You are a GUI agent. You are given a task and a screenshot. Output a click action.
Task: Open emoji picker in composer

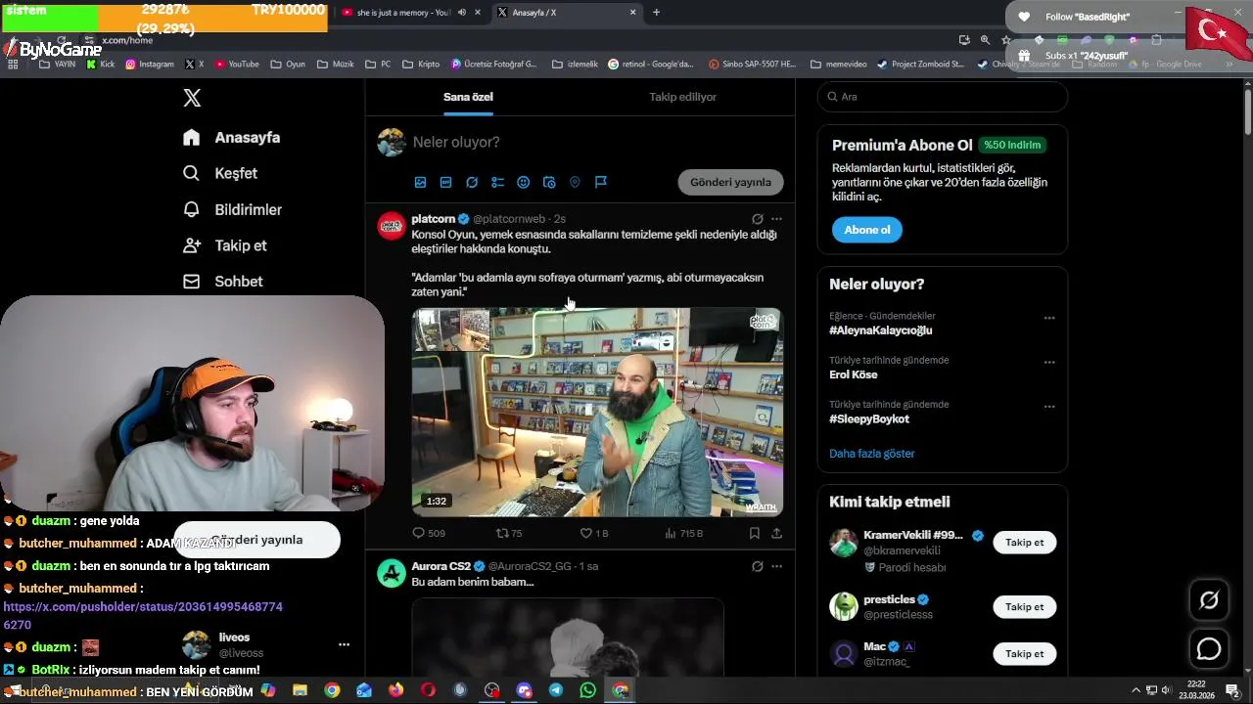pos(523,182)
